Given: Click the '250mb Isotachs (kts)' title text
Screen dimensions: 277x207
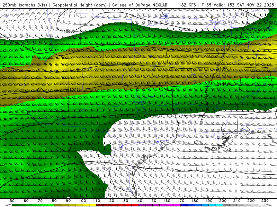Looking at the screenshot, I should [x=25, y=5].
